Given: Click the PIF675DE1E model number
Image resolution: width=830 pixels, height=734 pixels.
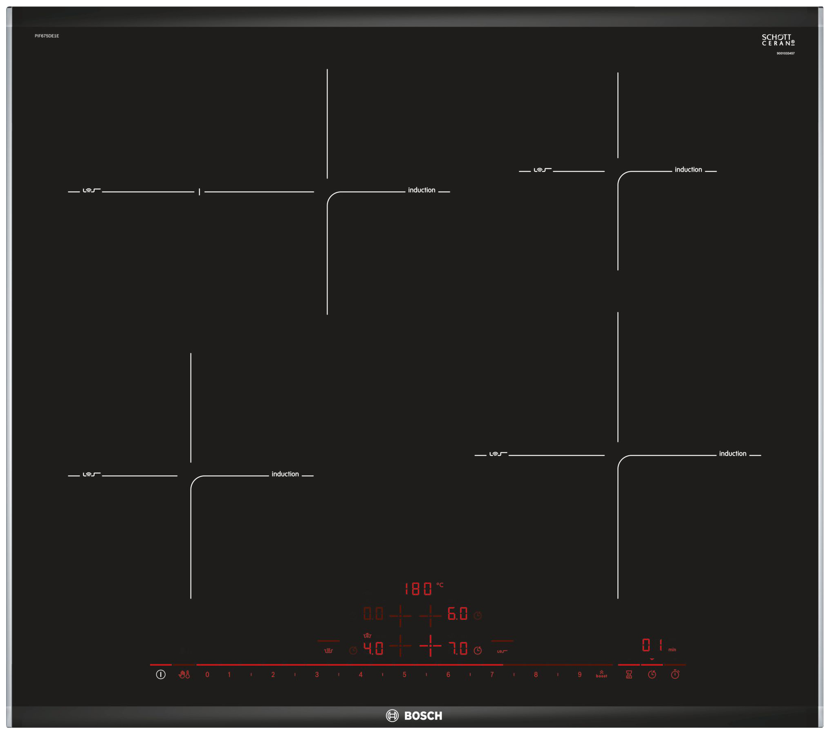Looking at the screenshot, I should click(47, 36).
